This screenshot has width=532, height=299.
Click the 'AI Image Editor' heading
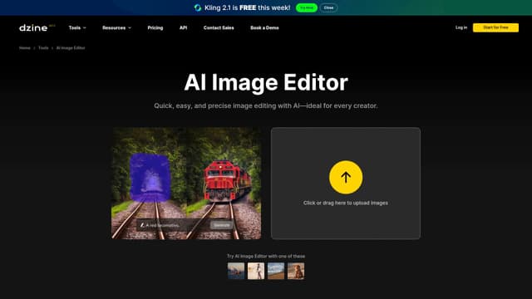pyautogui.click(x=266, y=82)
